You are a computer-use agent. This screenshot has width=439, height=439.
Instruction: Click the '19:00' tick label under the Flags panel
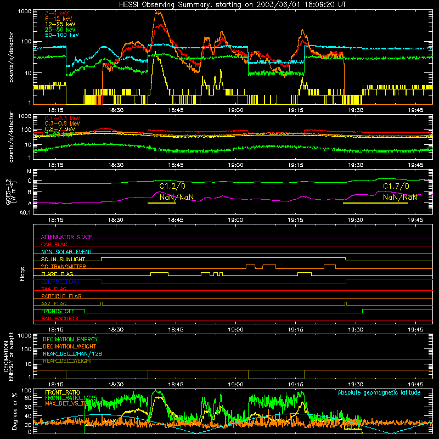point(235,330)
